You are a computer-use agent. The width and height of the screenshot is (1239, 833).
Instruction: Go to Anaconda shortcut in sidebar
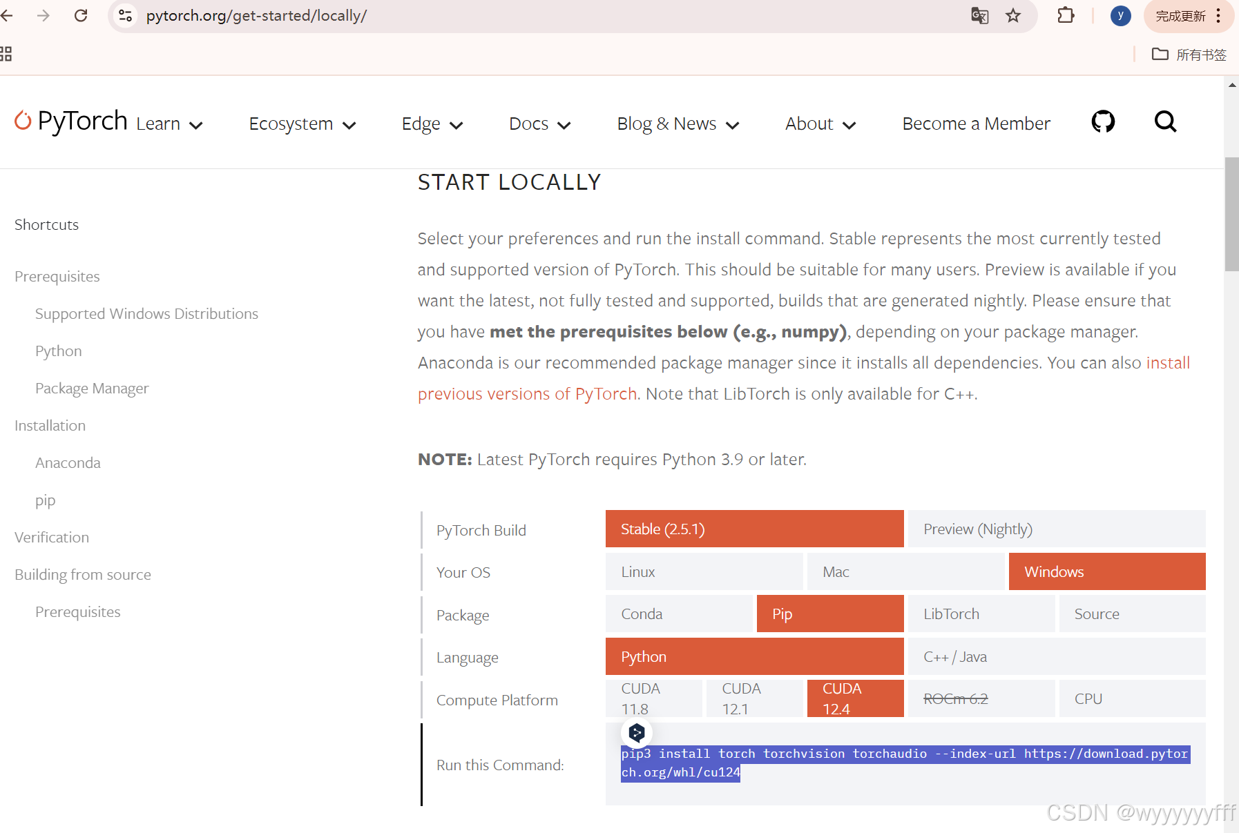[x=68, y=462]
